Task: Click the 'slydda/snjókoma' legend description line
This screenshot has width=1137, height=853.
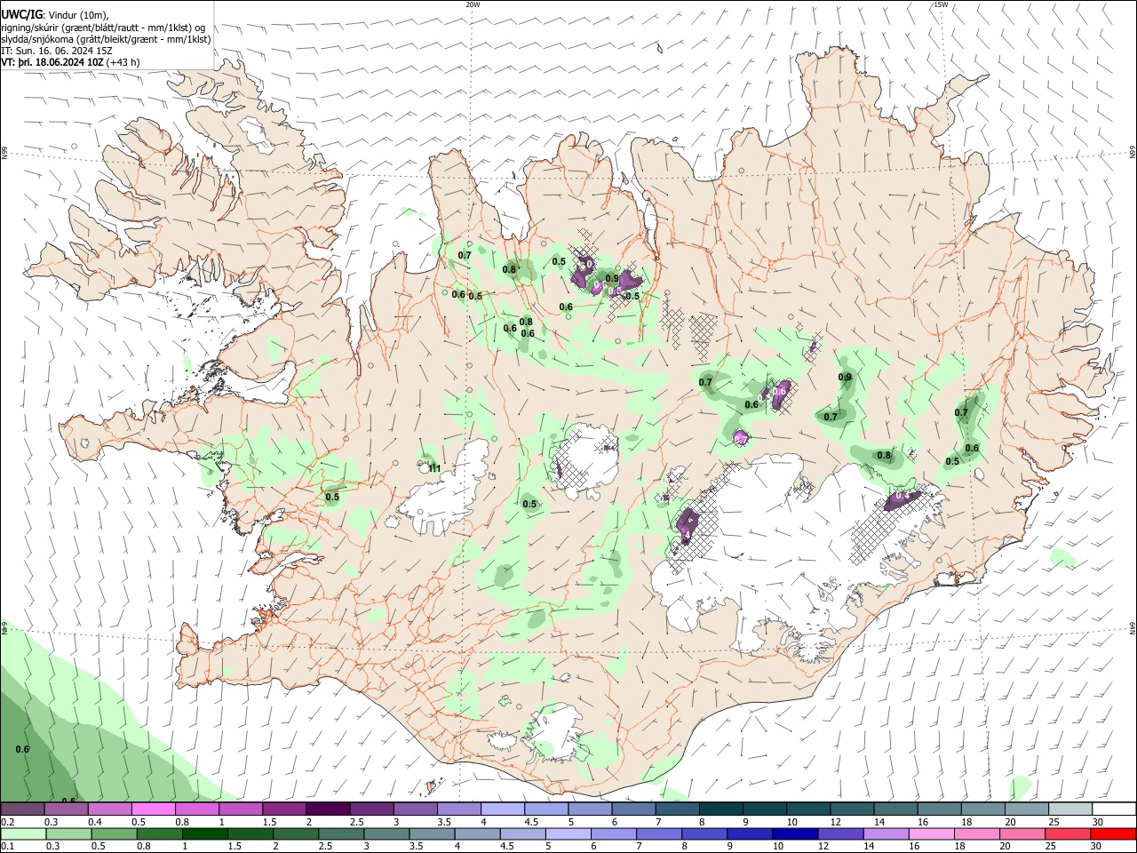Action: coord(106,39)
